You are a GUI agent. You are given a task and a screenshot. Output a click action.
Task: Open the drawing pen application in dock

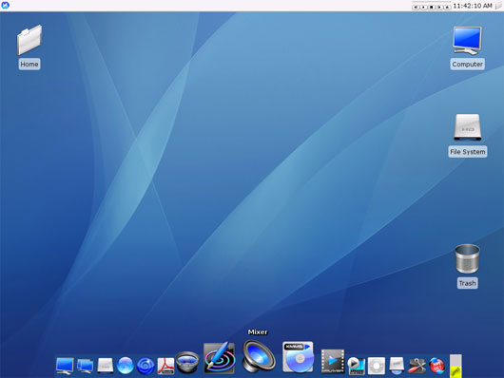click(x=220, y=358)
